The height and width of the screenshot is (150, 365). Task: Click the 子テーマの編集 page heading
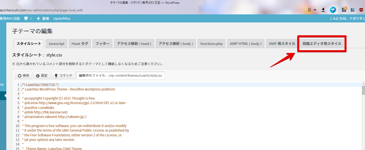[32, 31]
